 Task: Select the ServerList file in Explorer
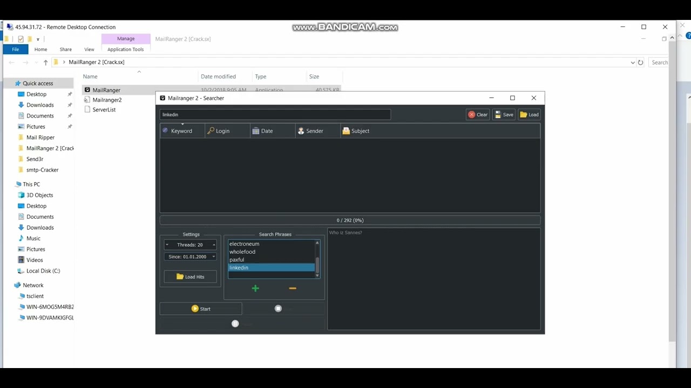click(104, 109)
